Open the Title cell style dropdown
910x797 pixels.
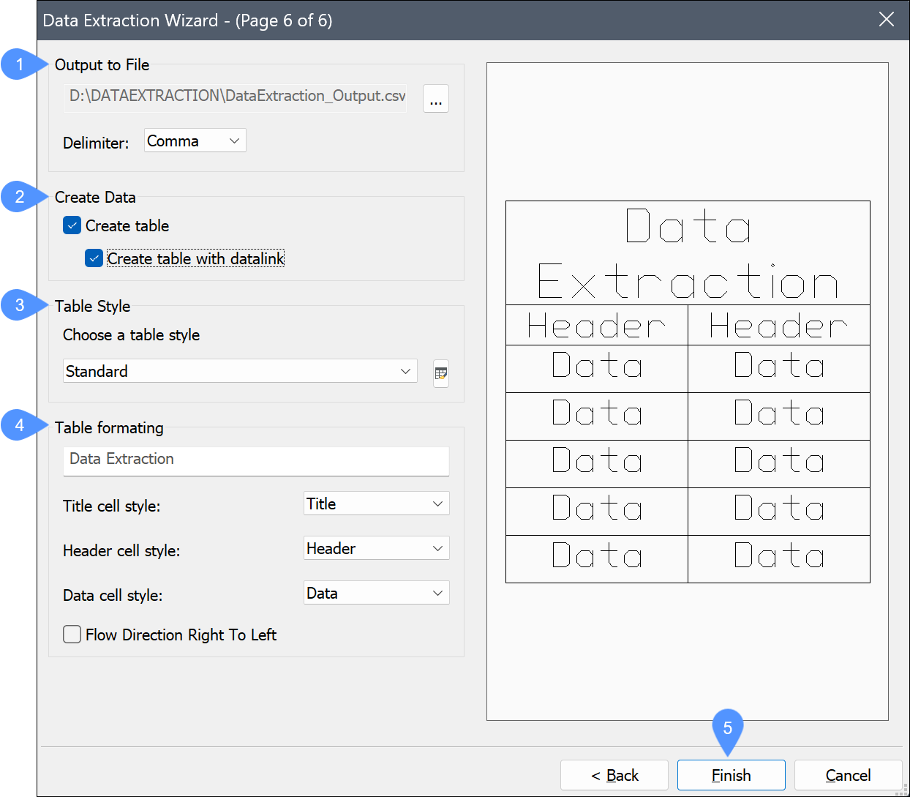(376, 504)
